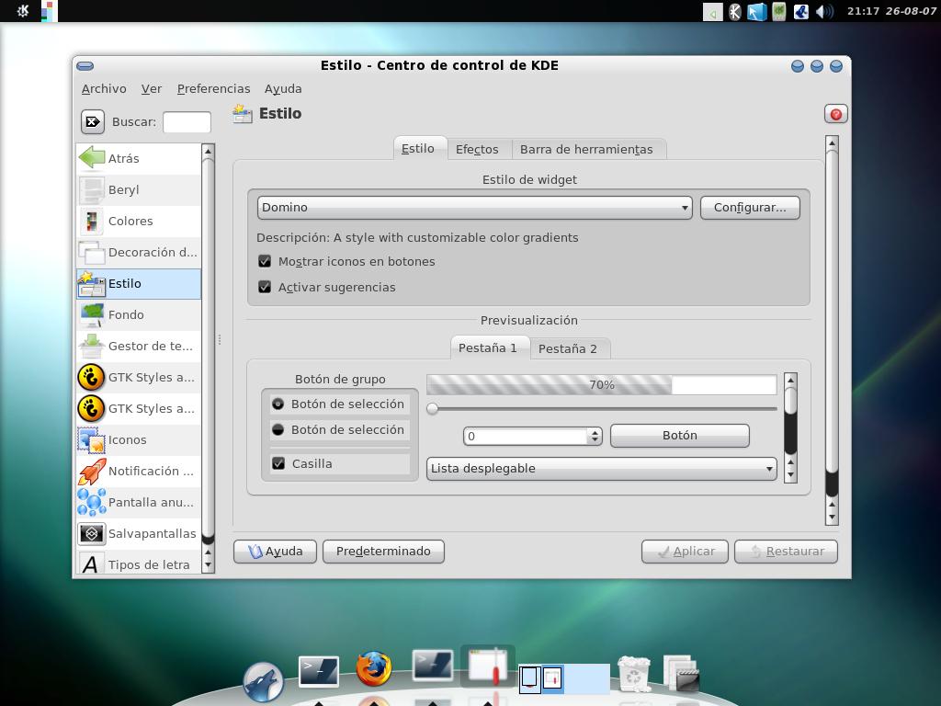Click the Configurar... button
941x706 pixels.
pos(750,208)
